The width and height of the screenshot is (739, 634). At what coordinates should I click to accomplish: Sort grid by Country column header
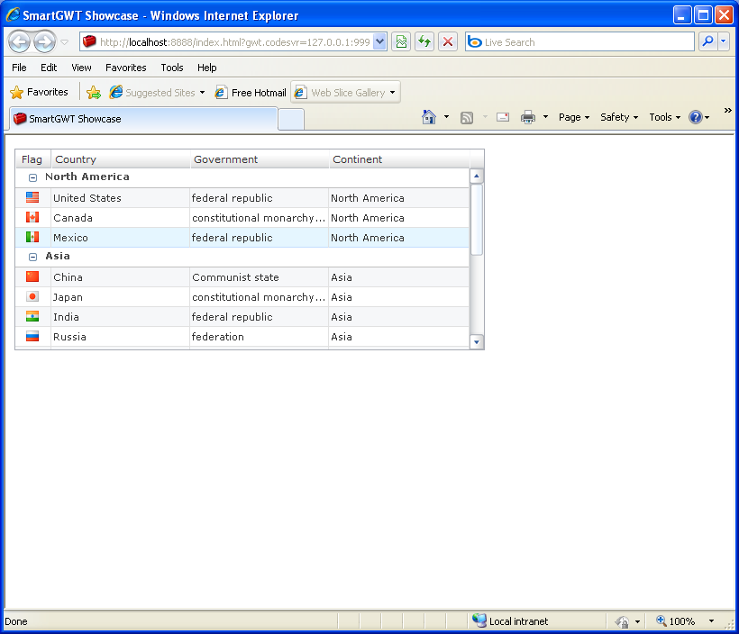tap(120, 159)
